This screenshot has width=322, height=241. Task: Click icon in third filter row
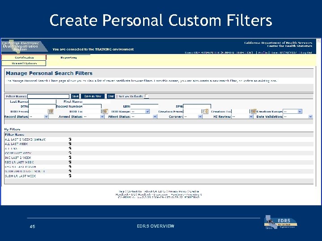point(70,148)
